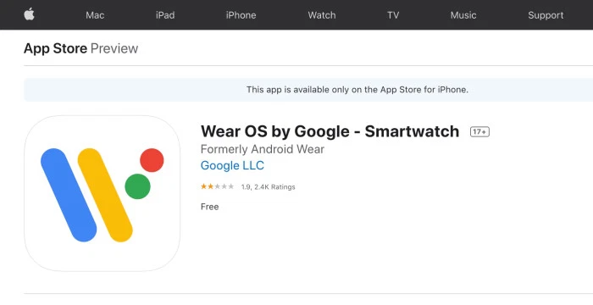Click the 1.9, 2.4K Ratings text
Screen dimensions: 593x305
[x=269, y=187]
